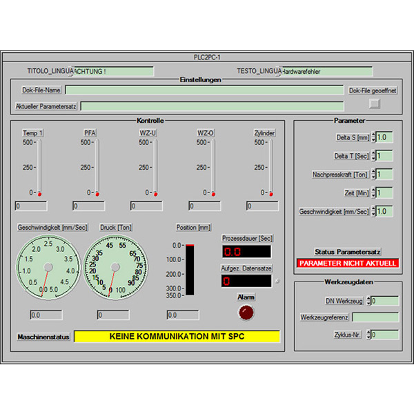Viewport: 414px width, 414px height.
Task: Click the WZ-O thermometer slider
Action: pos(213,168)
